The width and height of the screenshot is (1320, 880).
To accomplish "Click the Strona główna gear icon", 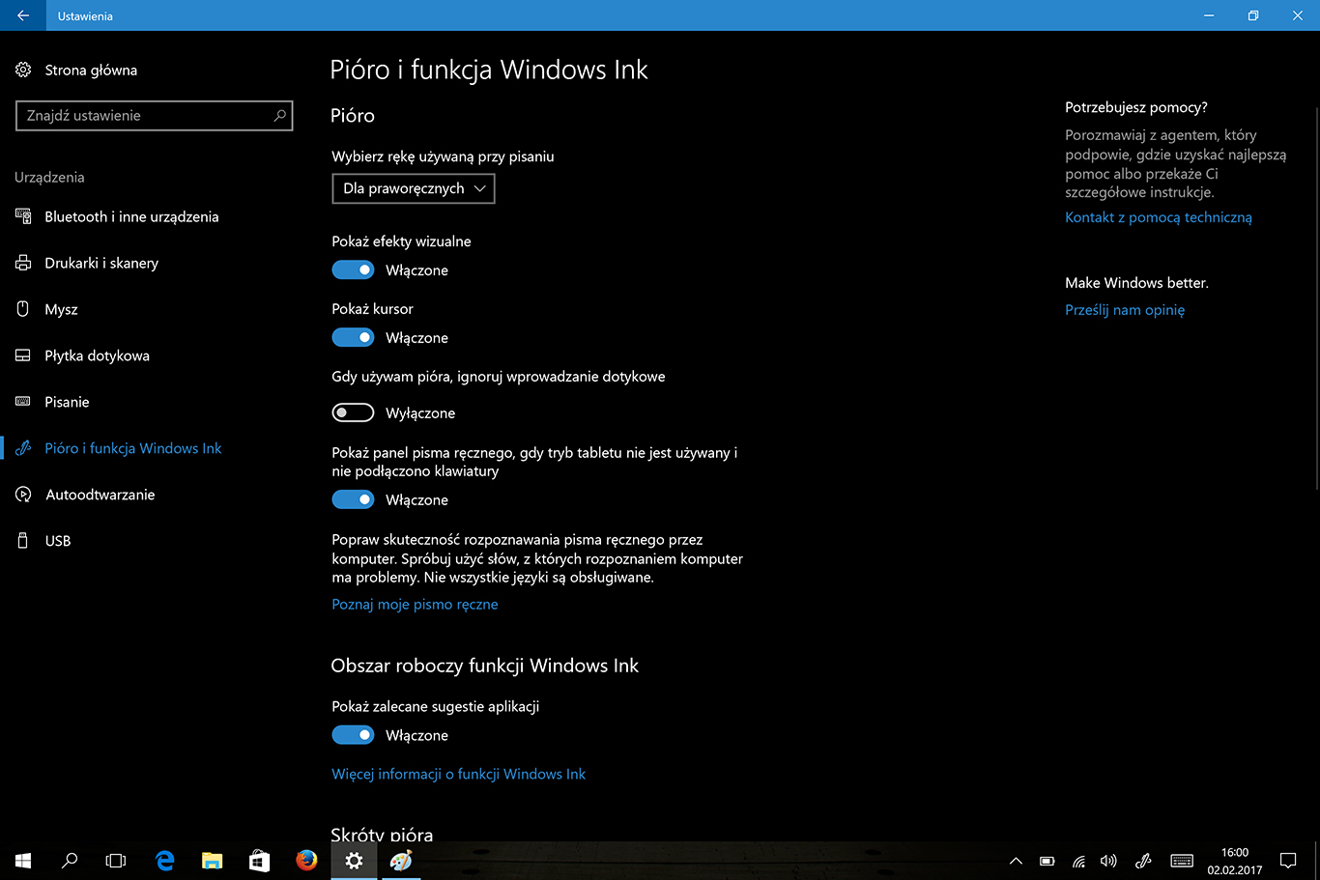I will (23, 70).
